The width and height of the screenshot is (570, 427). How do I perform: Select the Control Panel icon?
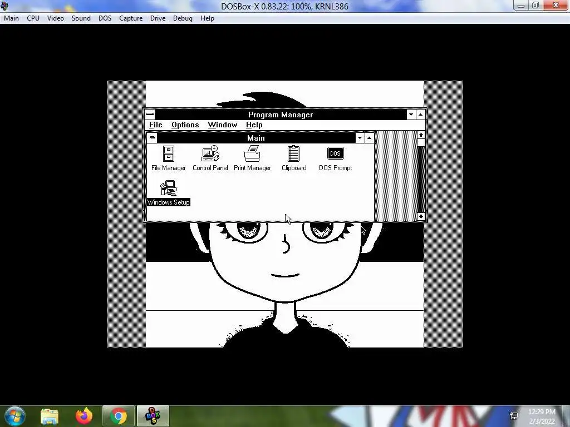coord(210,158)
